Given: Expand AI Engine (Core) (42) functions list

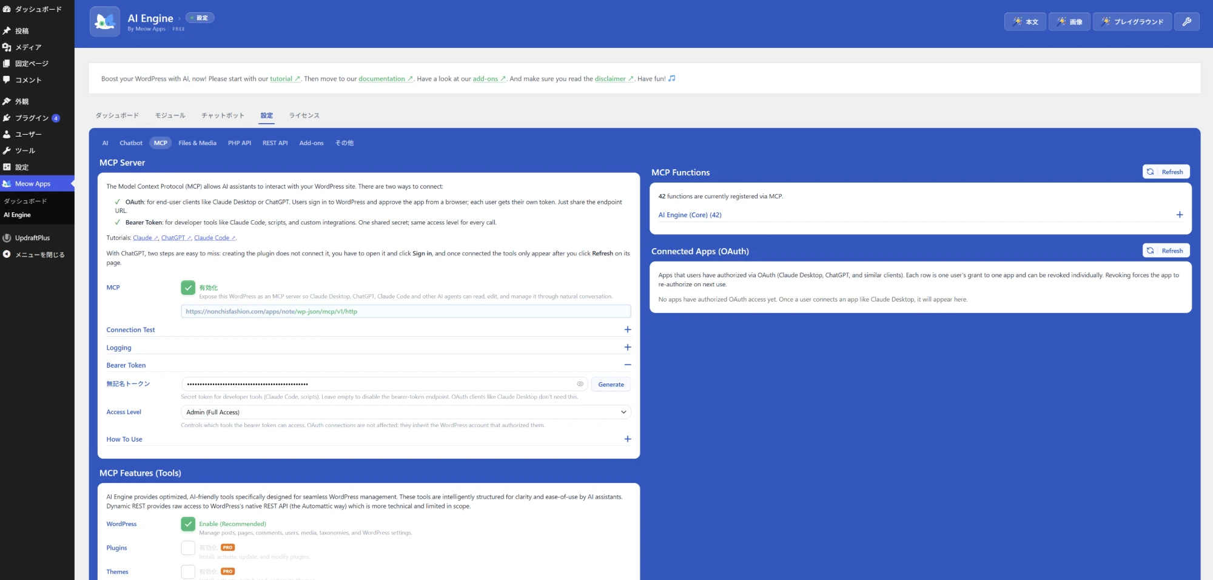Looking at the screenshot, I should tap(921, 215).
